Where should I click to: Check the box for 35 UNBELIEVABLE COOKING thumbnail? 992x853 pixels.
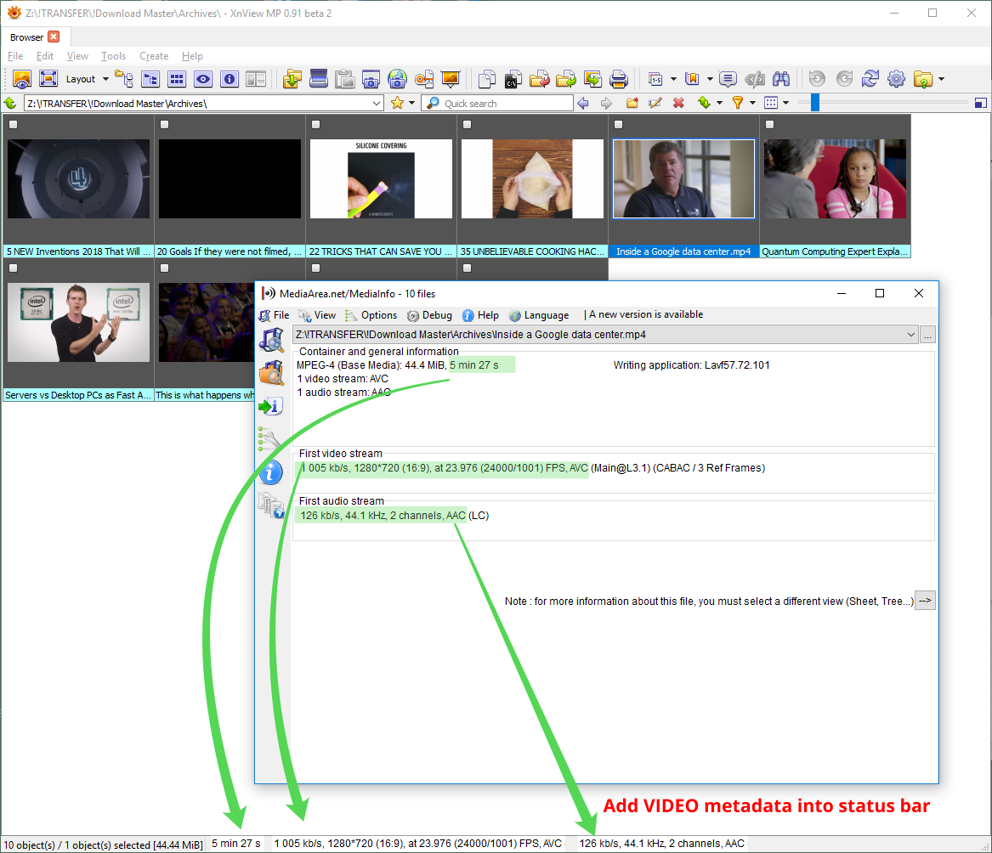click(467, 125)
